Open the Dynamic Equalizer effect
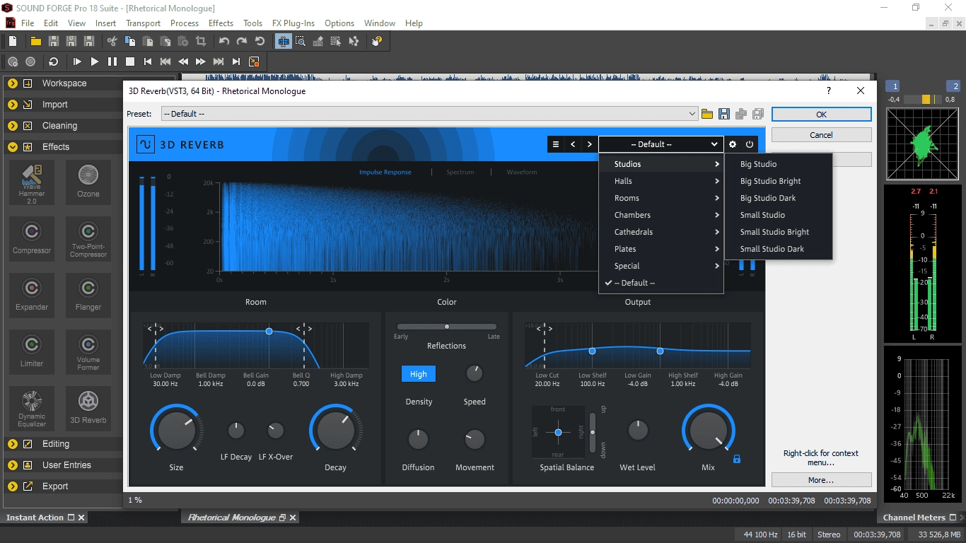Image resolution: width=966 pixels, height=543 pixels. pos(32,409)
